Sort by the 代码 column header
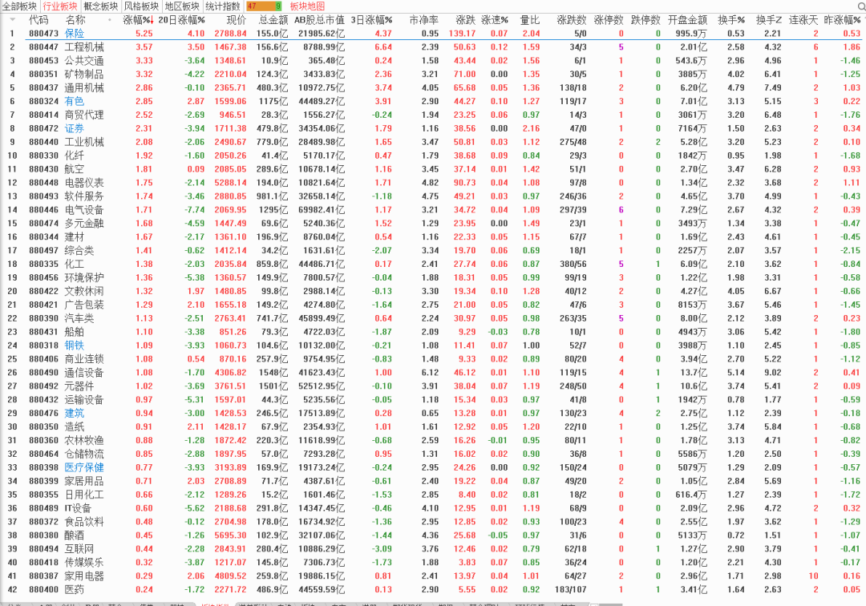This screenshot has width=866, height=606. [38, 20]
